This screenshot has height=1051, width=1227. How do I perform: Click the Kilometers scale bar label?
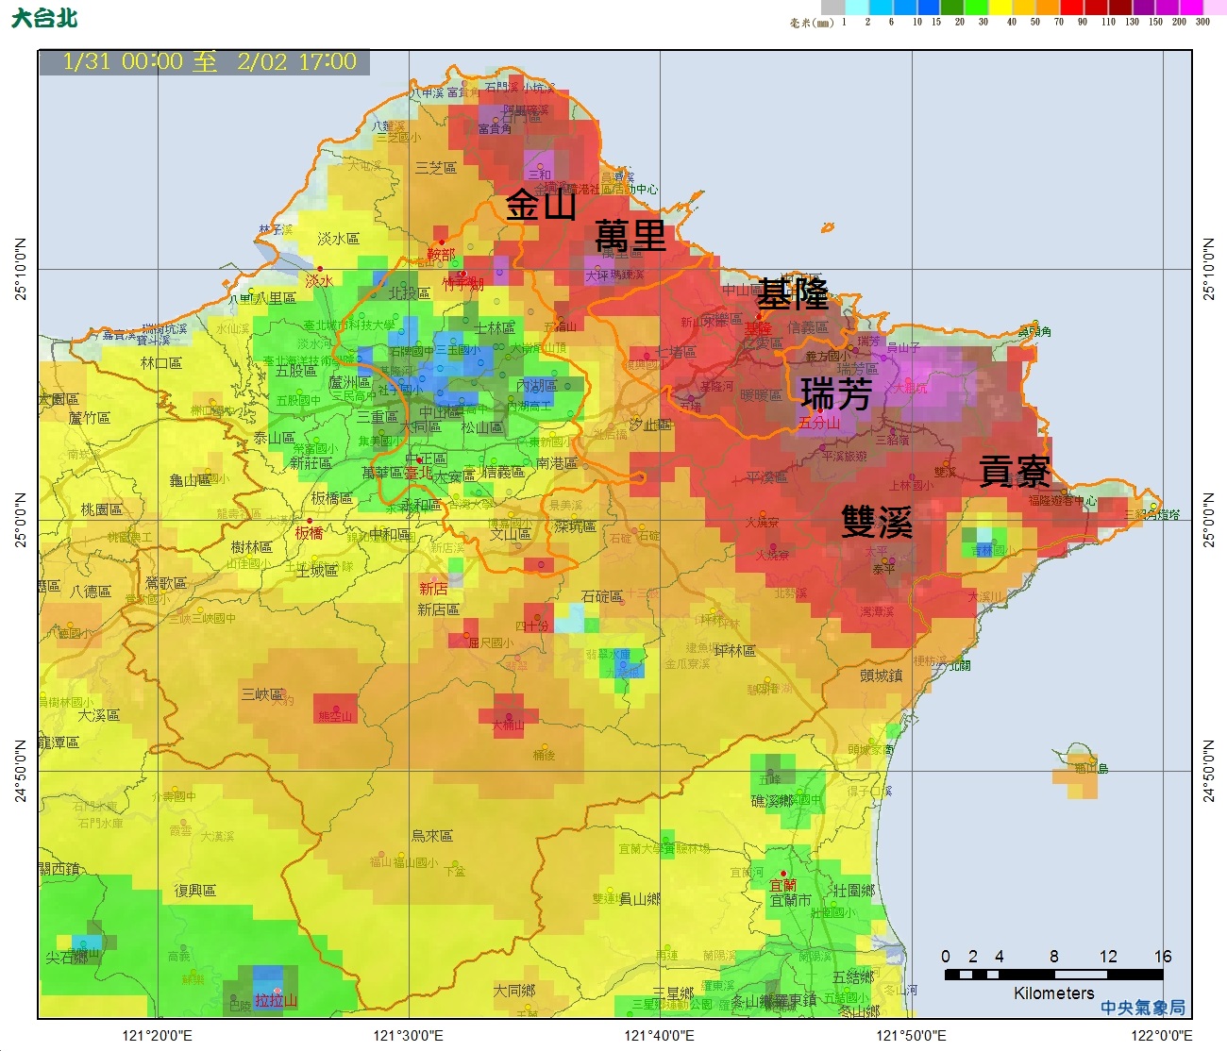(1053, 993)
